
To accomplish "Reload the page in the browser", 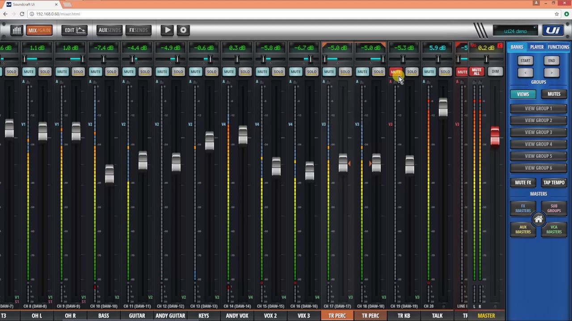I will 22,14.
